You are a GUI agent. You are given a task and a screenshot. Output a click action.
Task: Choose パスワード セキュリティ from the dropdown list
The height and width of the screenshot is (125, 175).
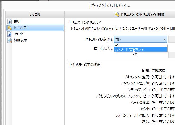tap(141, 49)
